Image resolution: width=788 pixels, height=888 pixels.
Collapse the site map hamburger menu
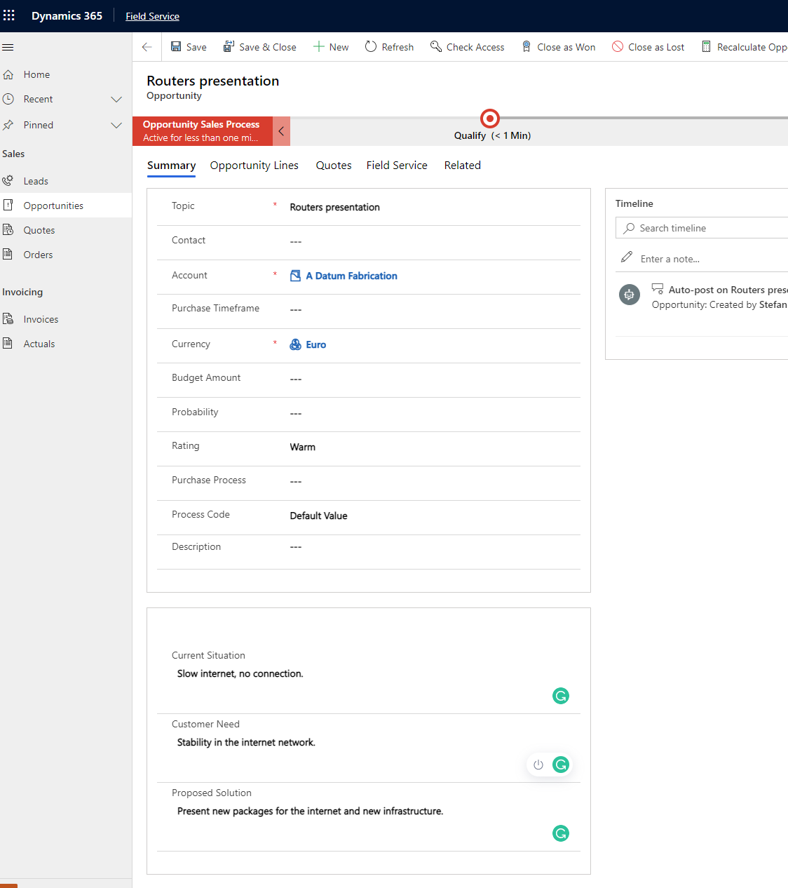pyautogui.click(x=8, y=48)
